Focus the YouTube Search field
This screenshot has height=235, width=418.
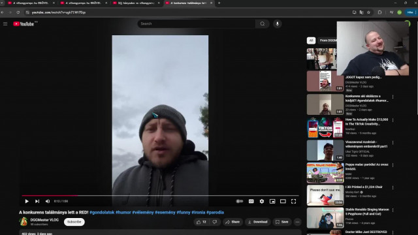coord(196,23)
